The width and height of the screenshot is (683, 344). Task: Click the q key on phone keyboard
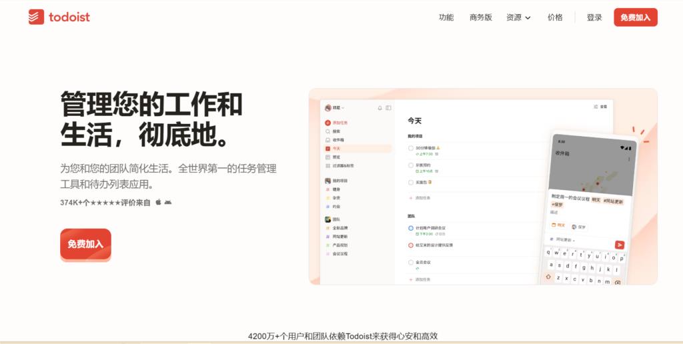coord(549,252)
